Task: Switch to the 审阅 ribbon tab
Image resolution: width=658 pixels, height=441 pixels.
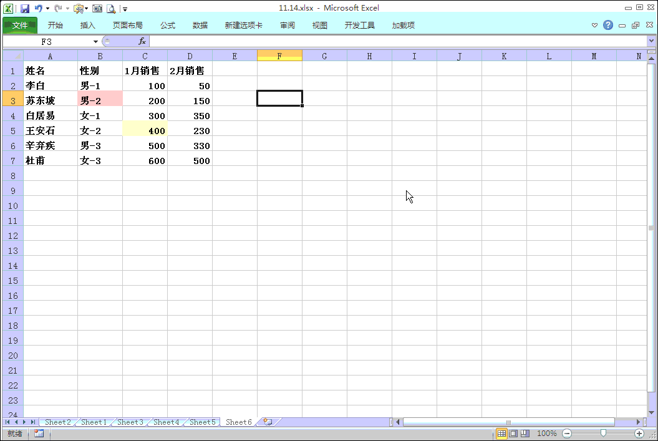Action: tap(288, 25)
